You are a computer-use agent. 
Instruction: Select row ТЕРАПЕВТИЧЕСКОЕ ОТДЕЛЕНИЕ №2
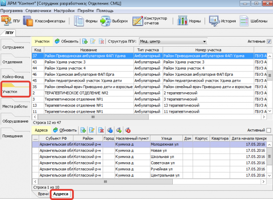(149, 93)
